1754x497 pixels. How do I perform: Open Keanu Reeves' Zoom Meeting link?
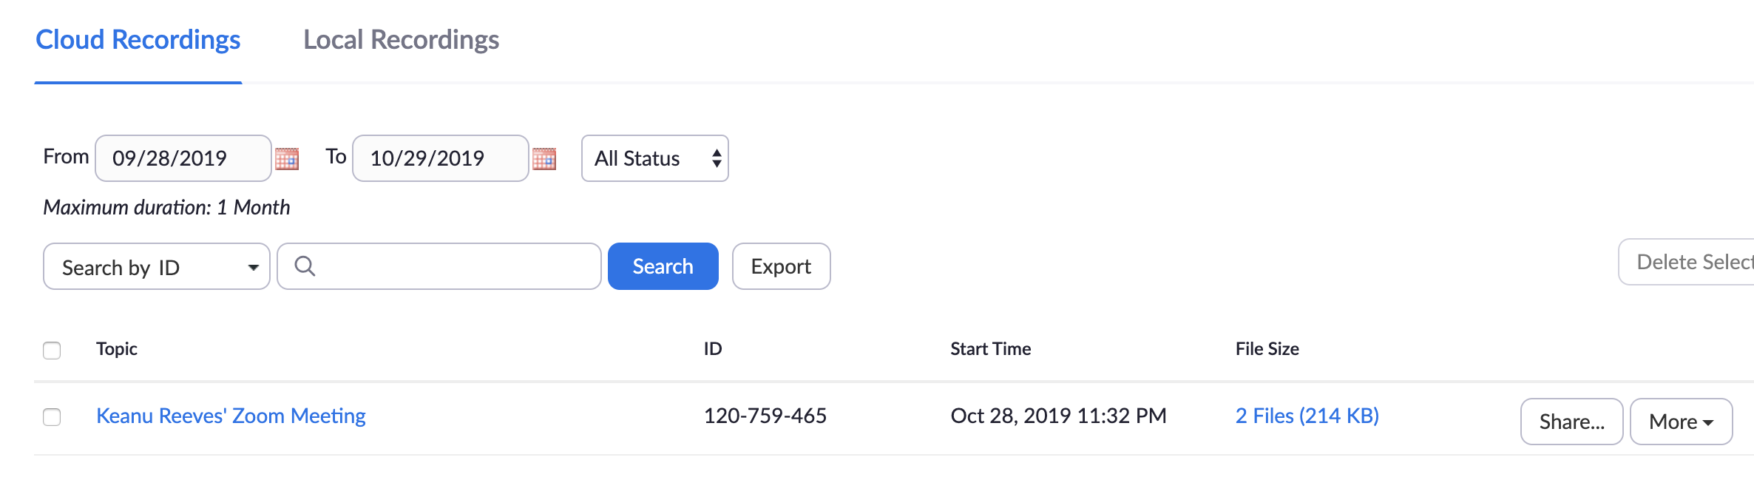[231, 416]
